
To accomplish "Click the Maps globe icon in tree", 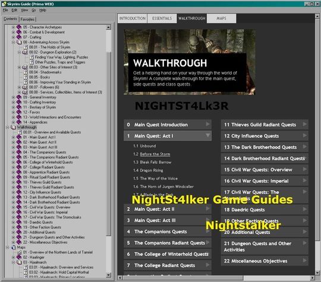I will tap(14, 248).
